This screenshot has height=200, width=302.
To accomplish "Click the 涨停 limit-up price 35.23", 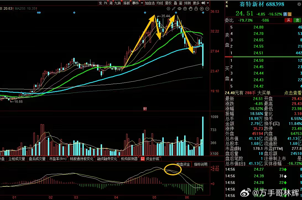I will (x=258, y=129).
